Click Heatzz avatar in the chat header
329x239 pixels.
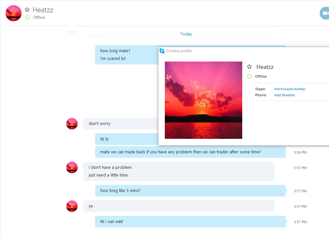14,13
